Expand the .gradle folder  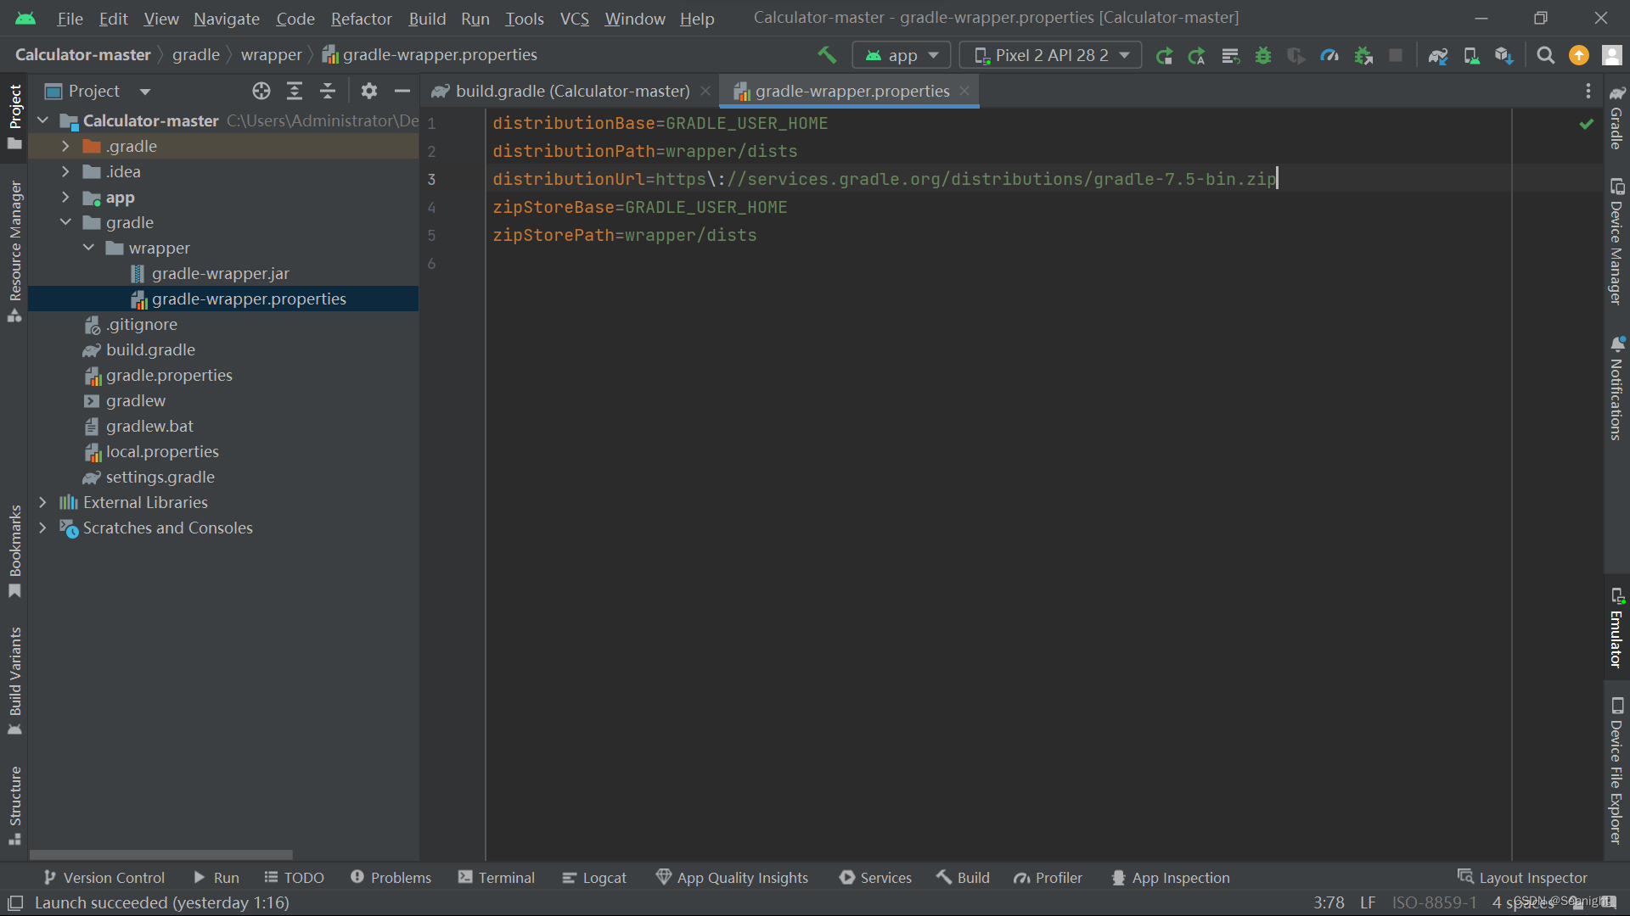pos(65,146)
